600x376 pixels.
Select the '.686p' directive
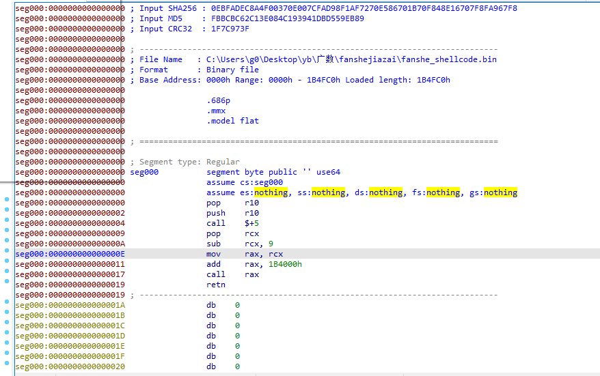point(219,100)
